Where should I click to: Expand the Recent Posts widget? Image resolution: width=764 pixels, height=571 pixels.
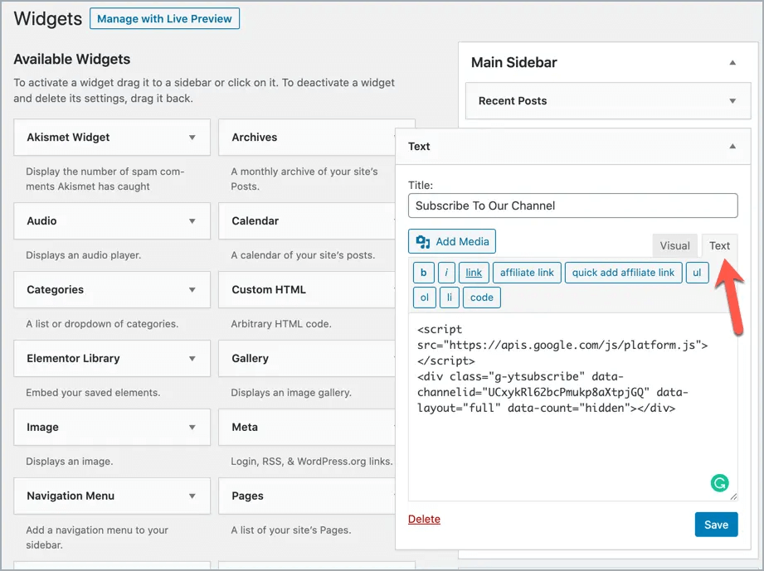(x=732, y=101)
